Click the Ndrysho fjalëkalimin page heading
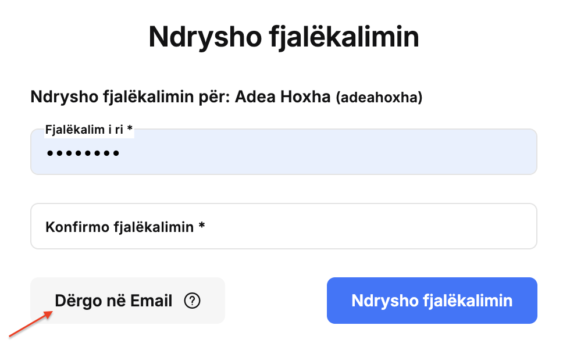Image resolution: width=570 pixels, height=343 pixels. coord(284,37)
